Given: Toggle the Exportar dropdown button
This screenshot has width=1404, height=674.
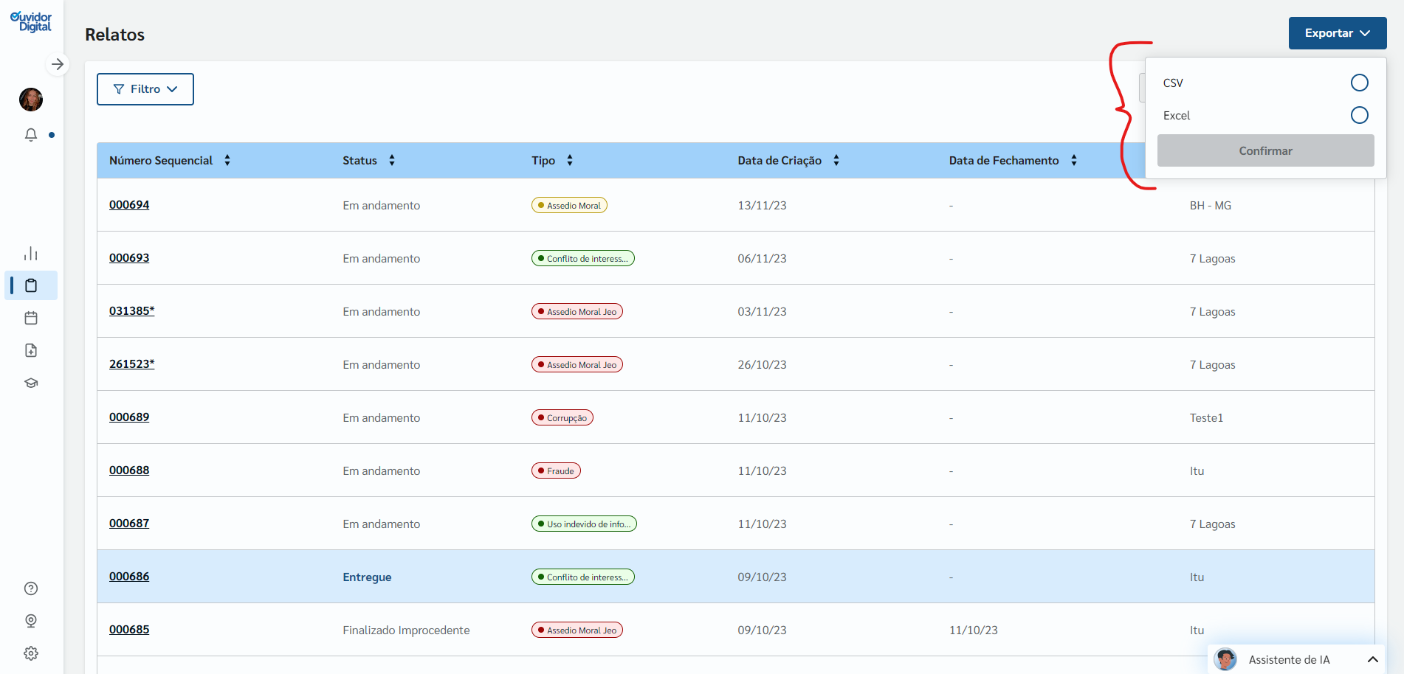Looking at the screenshot, I should [x=1338, y=33].
